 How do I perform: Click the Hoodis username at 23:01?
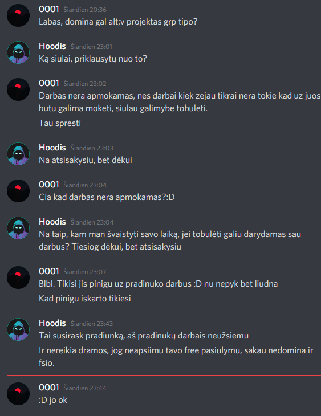point(52,46)
